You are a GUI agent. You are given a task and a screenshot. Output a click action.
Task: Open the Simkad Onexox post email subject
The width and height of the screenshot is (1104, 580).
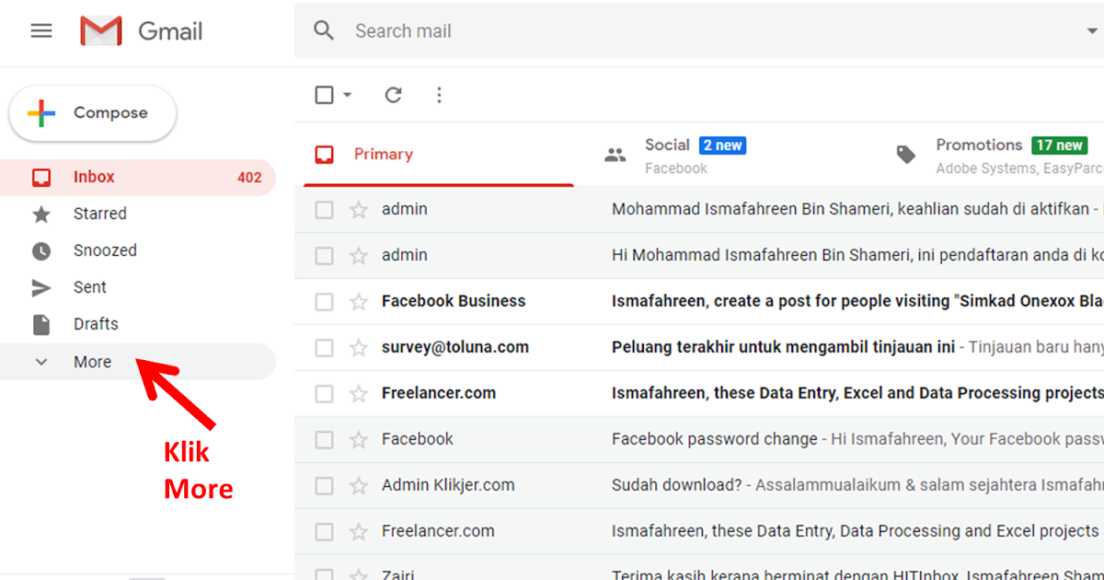pyautogui.click(x=857, y=301)
